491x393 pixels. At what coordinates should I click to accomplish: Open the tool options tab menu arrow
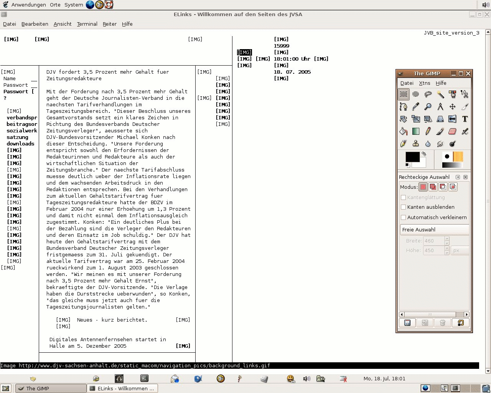458,177
